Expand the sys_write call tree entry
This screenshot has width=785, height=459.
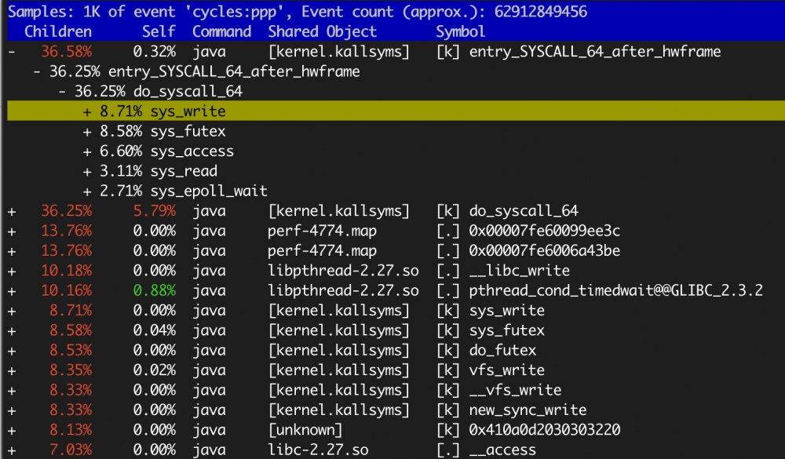pos(87,111)
